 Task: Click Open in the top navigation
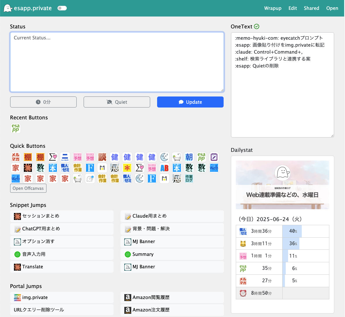pos(332,8)
